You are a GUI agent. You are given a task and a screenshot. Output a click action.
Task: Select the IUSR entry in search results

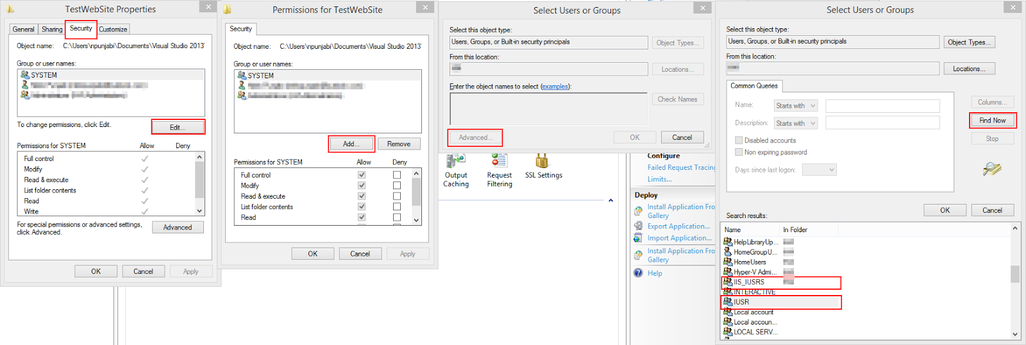[x=781, y=301]
